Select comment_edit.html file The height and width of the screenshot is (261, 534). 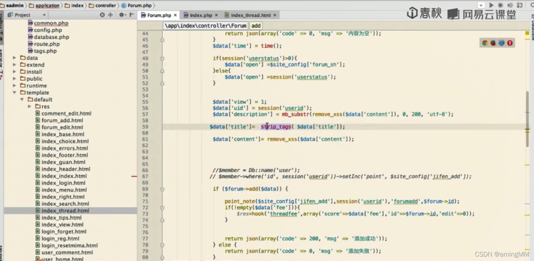pyautogui.click(x=64, y=113)
